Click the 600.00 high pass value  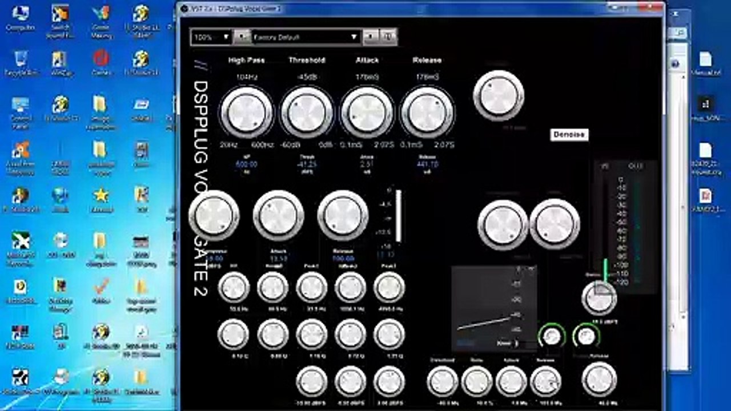coord(247,164)
